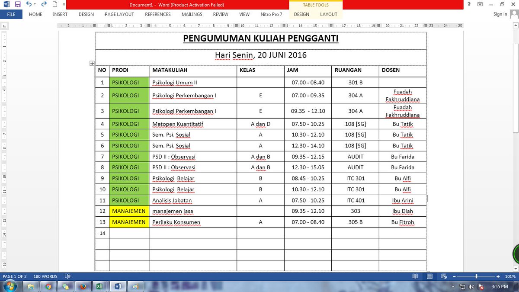This screenshot has width=519, height=292.
Task: Click the Windows Start button
Action: [x=10, y=286]
